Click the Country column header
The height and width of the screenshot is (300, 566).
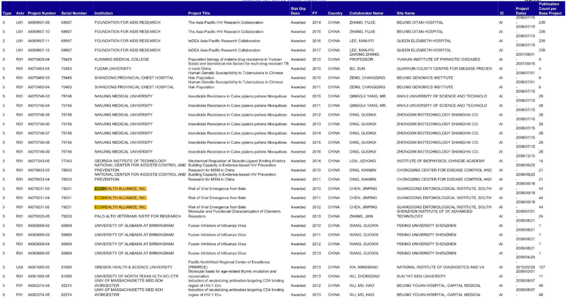click(x=335, y=13)
